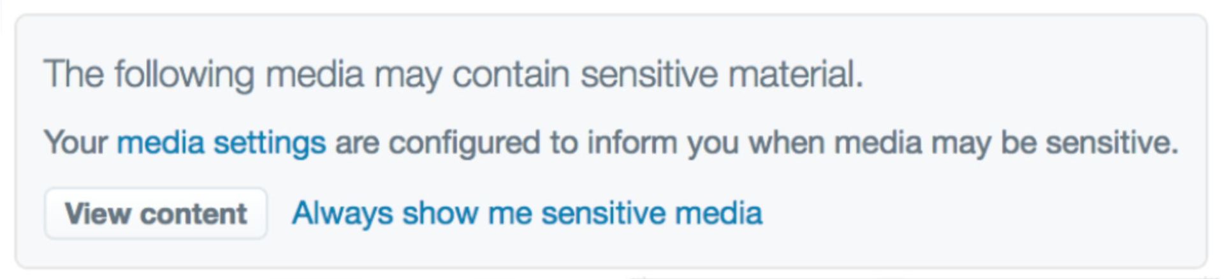Click the blue Always show link
Screen dimensions: 1224x279
[x=527, y=213]
